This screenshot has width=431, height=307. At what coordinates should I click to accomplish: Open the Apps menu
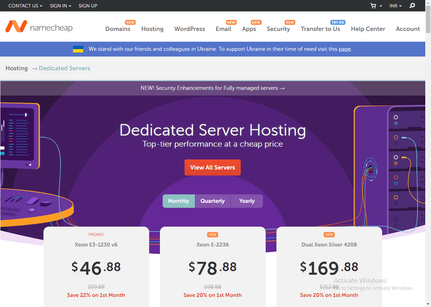pyautogui.click(x=249, y=29)
